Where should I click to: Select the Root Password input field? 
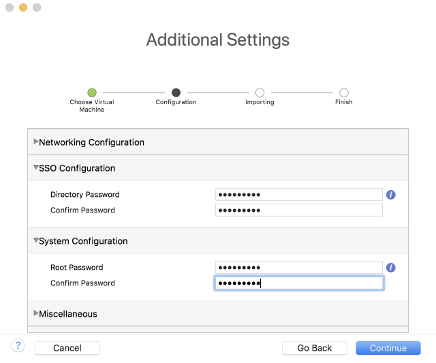click(298, 268)
